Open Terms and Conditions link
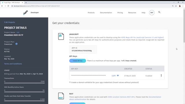Viewport: 185px width, 104px height. 13,64
